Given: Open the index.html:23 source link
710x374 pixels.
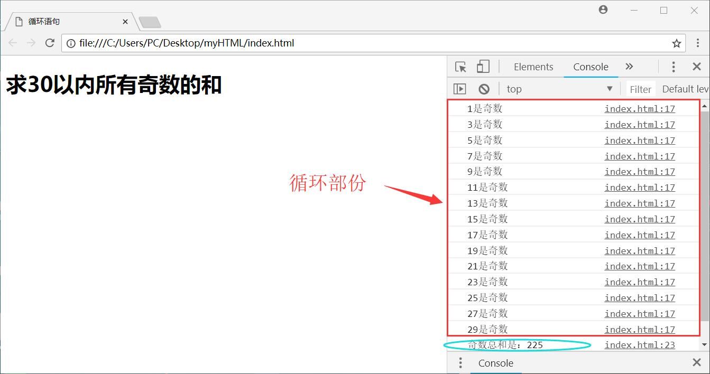Looking at the screenshot, I should (x=640, y=345).
